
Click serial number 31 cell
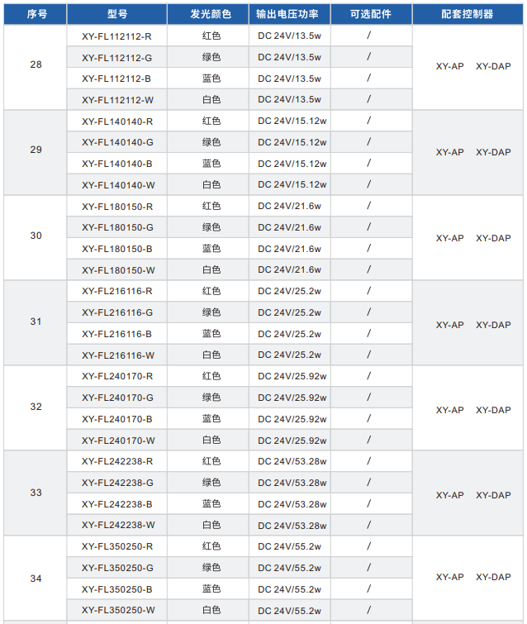click(x=36, y=322)
